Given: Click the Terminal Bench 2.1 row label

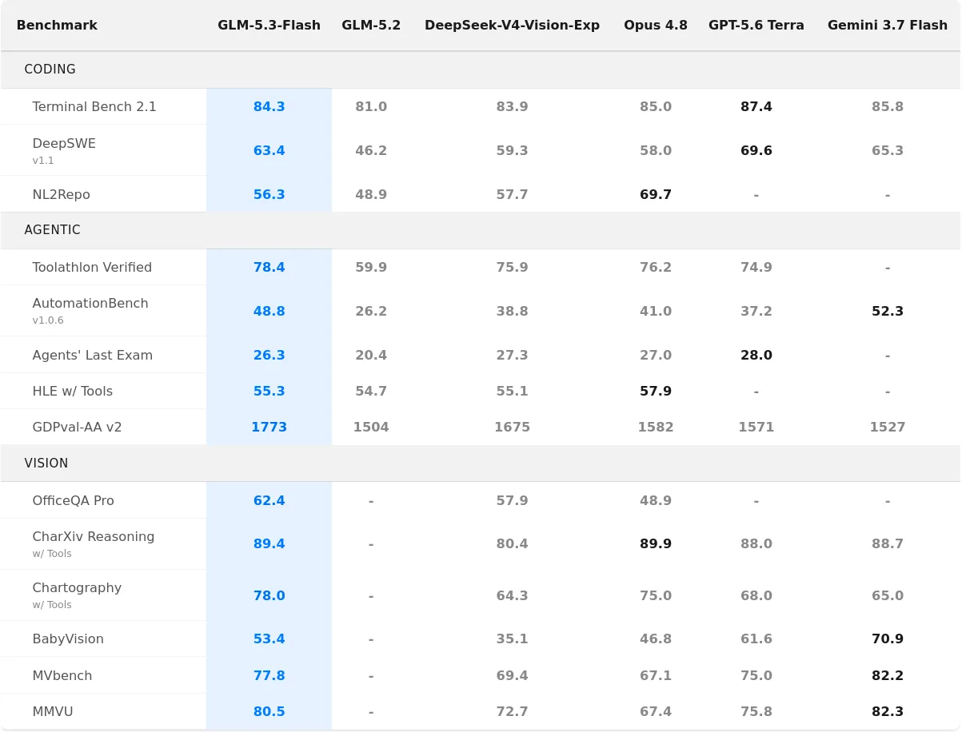Looking at the screenshot, I should pos(94,107).
